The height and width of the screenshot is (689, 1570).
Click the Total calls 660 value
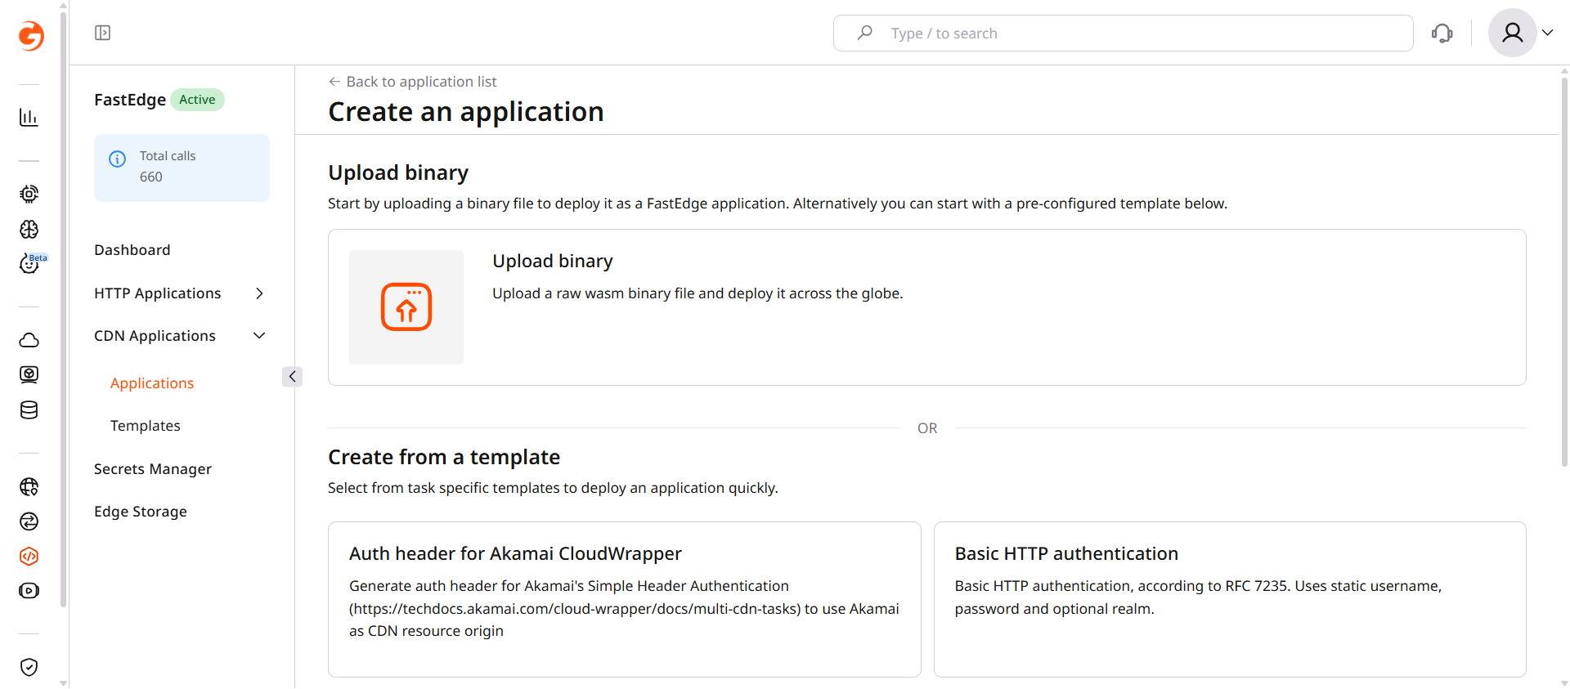click(x=151, y=177)
